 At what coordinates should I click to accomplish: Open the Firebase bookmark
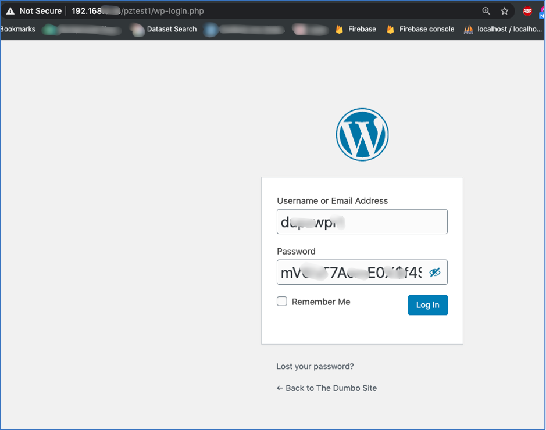click(x=355, y=29)
